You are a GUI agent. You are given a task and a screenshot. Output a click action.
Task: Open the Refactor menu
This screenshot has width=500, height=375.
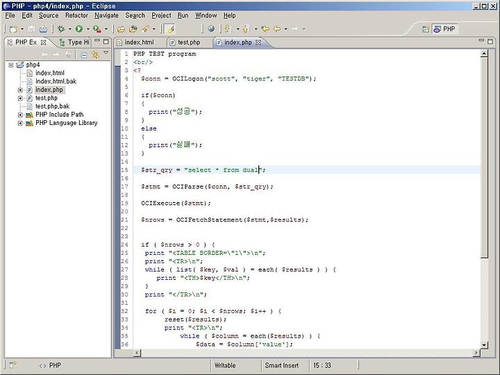pos(76,15)
